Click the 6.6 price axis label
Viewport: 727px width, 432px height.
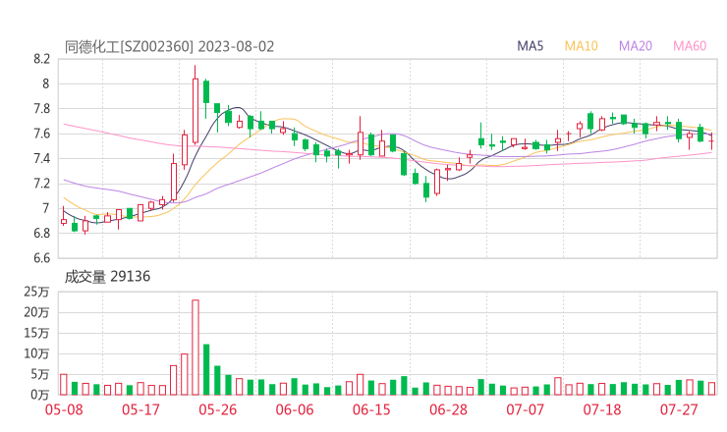tap(41, 257)
